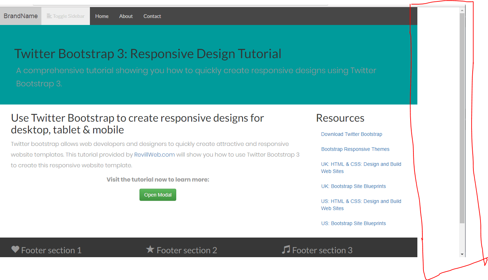This screenshot has width=488, height=280.
Task: Follow the RevillWeb.com link
Action: tap(154, 155)
